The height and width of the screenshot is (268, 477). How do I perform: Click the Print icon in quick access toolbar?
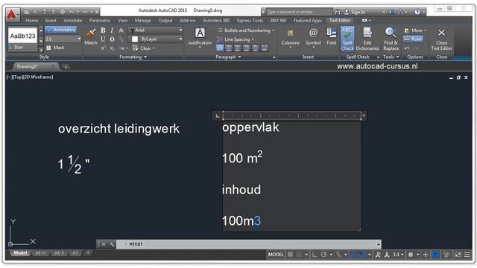(x=63, y=12)
